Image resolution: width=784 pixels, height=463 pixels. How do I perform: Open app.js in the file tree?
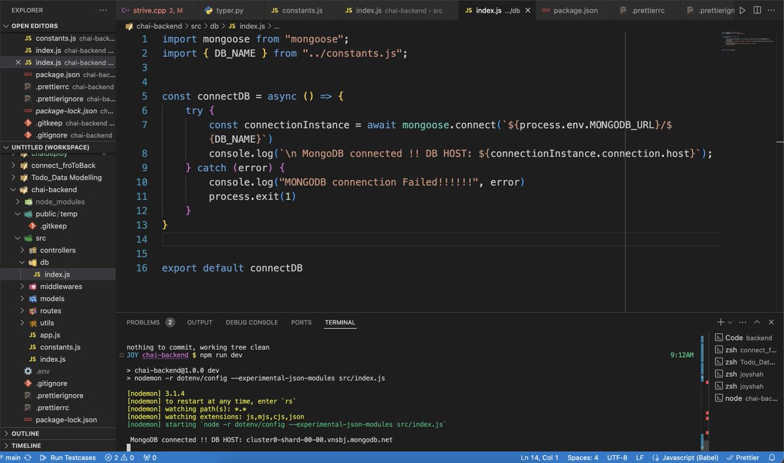click(x=57, y=335)
